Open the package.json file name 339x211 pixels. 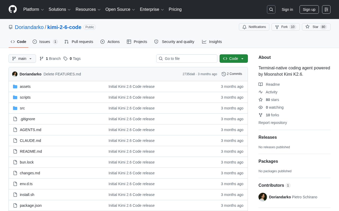pos(31,205)
